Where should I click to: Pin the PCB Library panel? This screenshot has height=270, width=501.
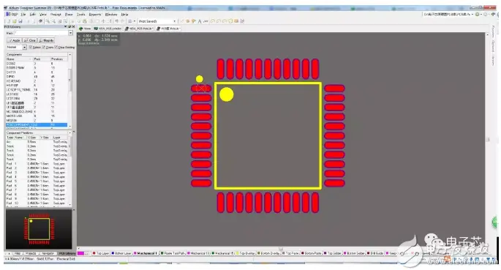click(x=69, y=27)
